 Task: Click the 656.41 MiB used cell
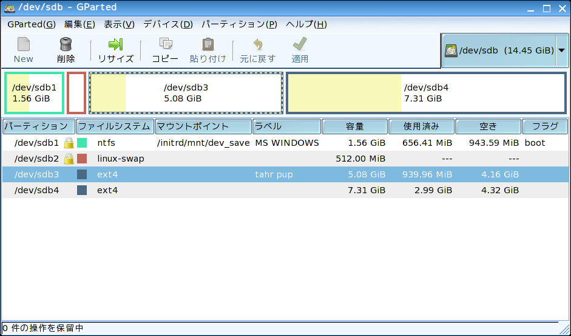pos(427,143)
